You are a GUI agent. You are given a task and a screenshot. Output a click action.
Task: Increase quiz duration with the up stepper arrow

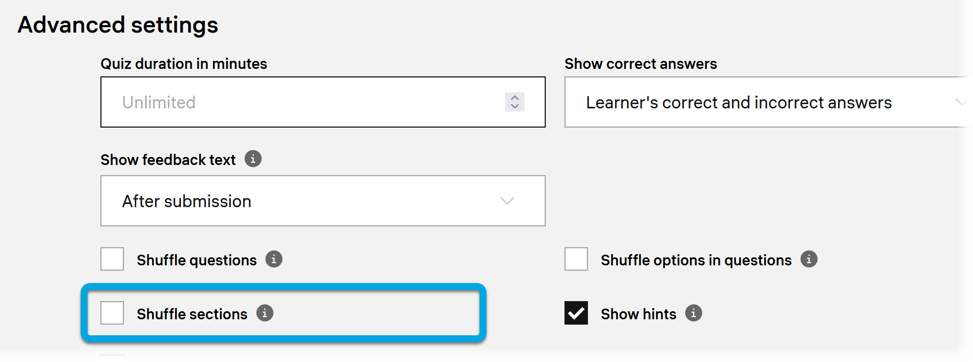tap(515, 98)
